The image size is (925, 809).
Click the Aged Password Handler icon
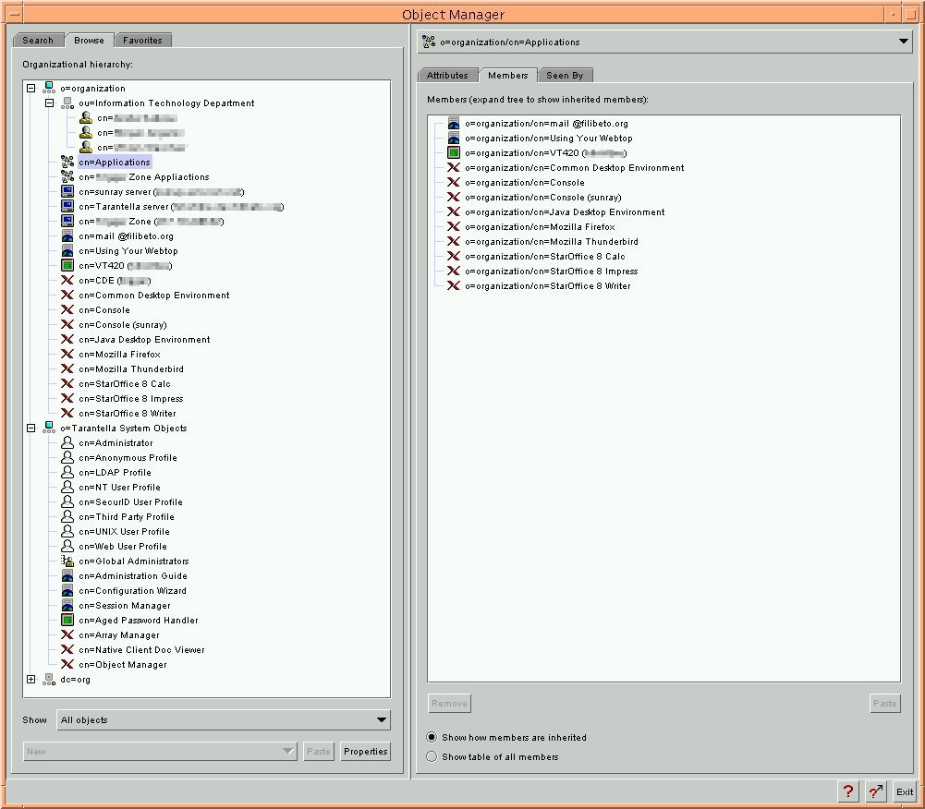tap(67, 621)
